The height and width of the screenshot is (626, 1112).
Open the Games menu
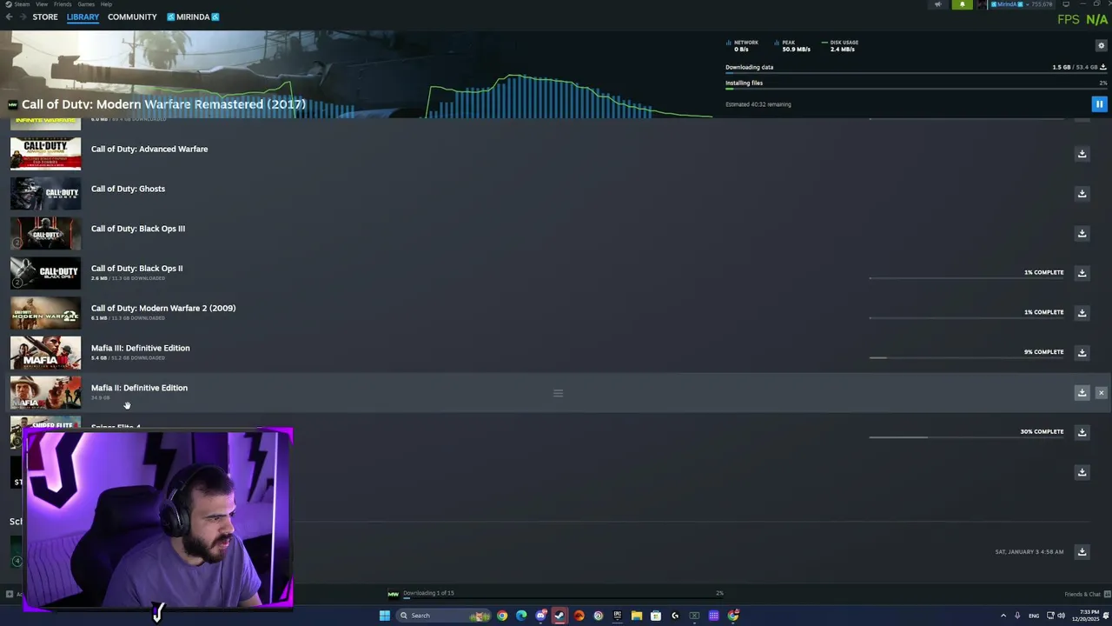click(86, 4)
